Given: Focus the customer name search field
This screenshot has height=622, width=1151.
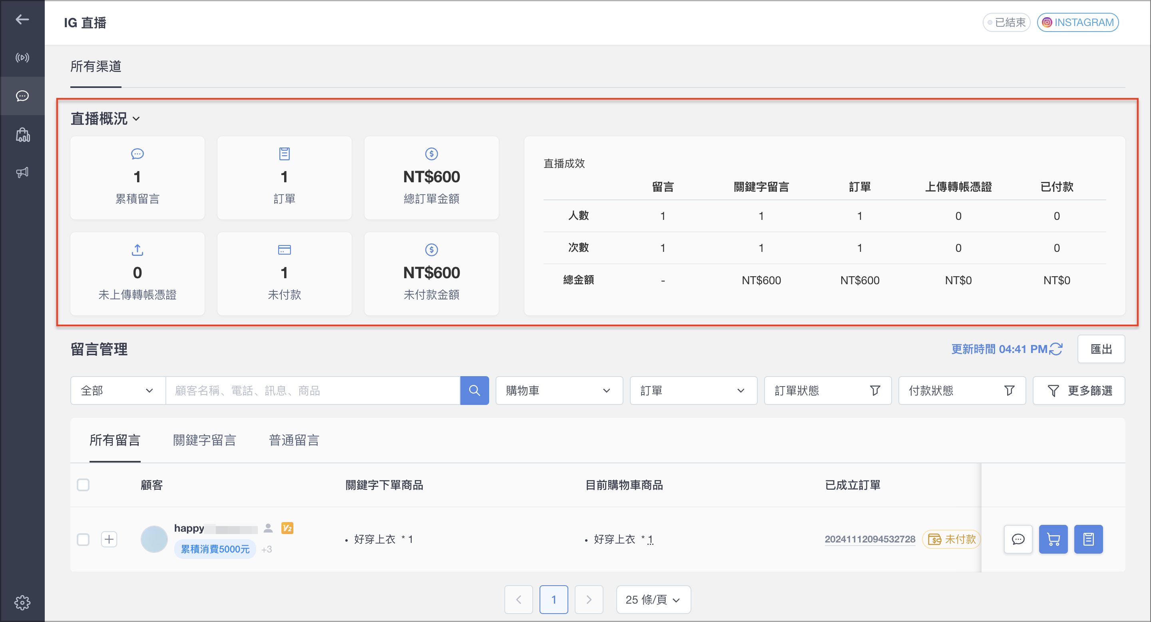Looking at the screenshot, I should point(313,391).
